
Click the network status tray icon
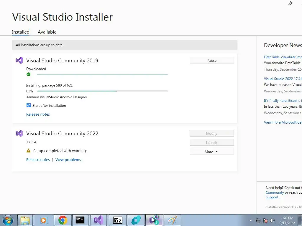pyautogui.click(x=258, y=220)
